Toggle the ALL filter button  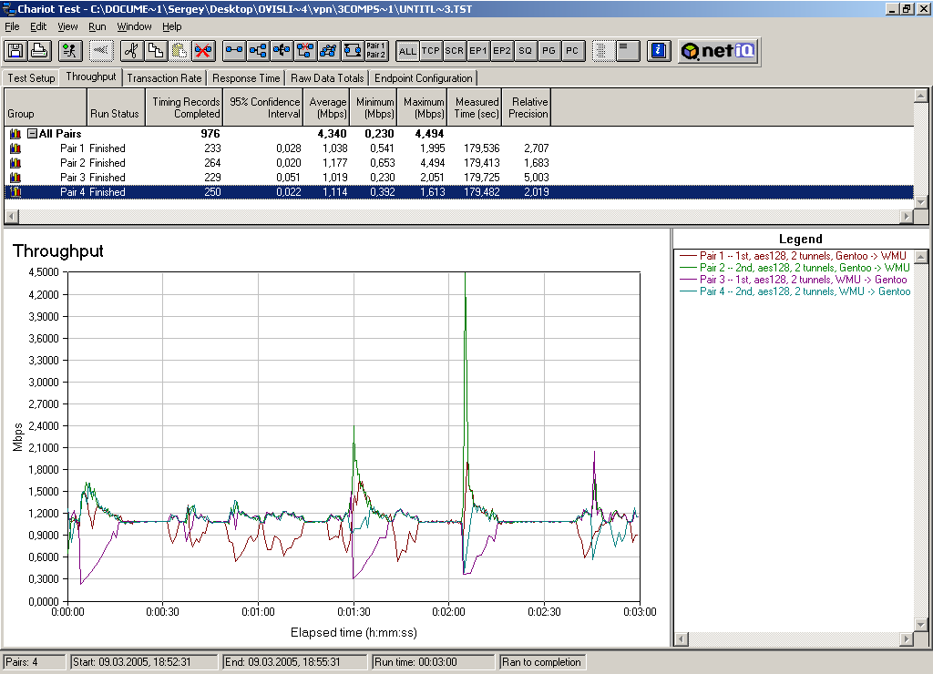(407, 51)
